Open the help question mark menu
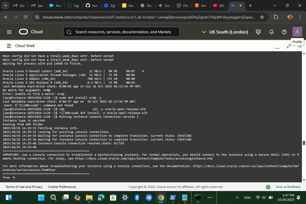Image resolution: width=306 pixels, height=204 pixels. click(x=284, y=32)
